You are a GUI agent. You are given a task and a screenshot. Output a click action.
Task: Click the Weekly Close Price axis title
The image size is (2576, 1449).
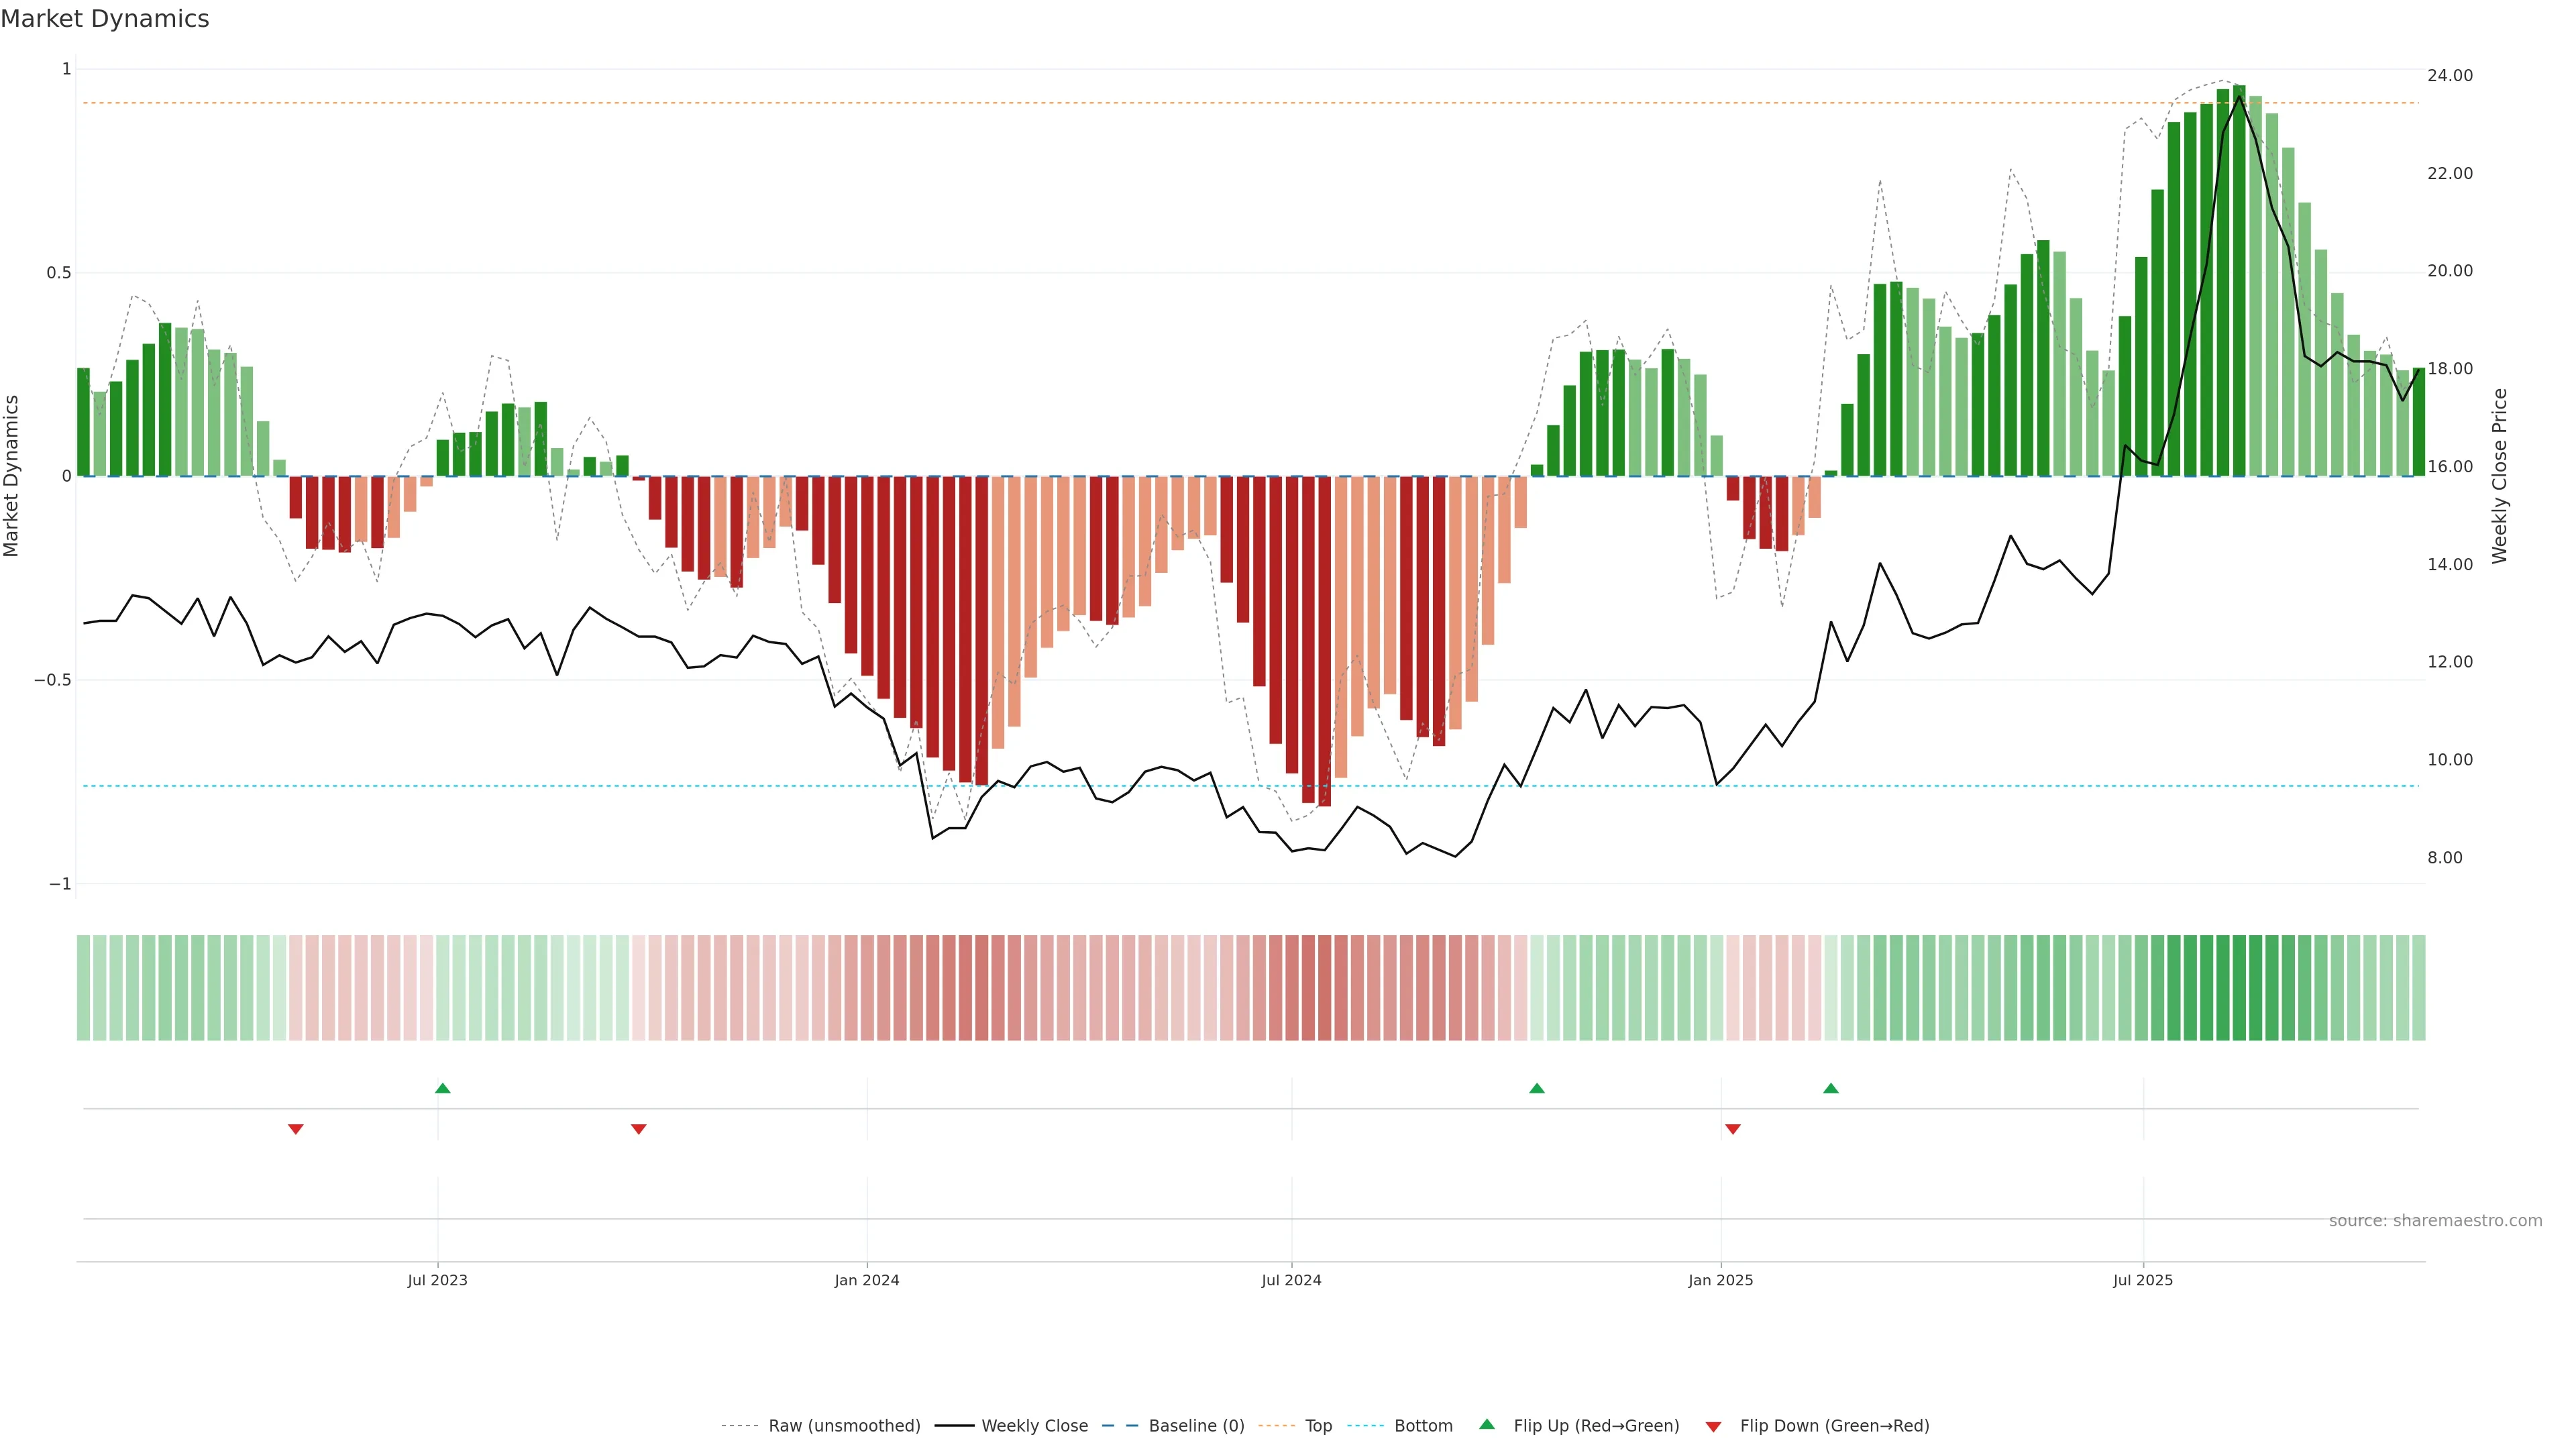pos(2500,476)
